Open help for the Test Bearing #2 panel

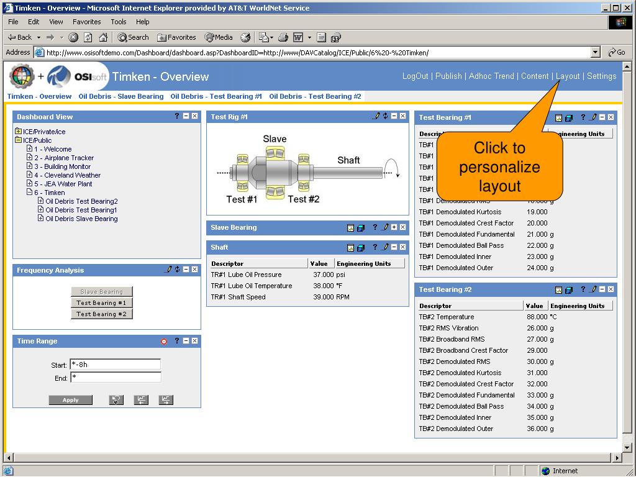click(583, 289)
